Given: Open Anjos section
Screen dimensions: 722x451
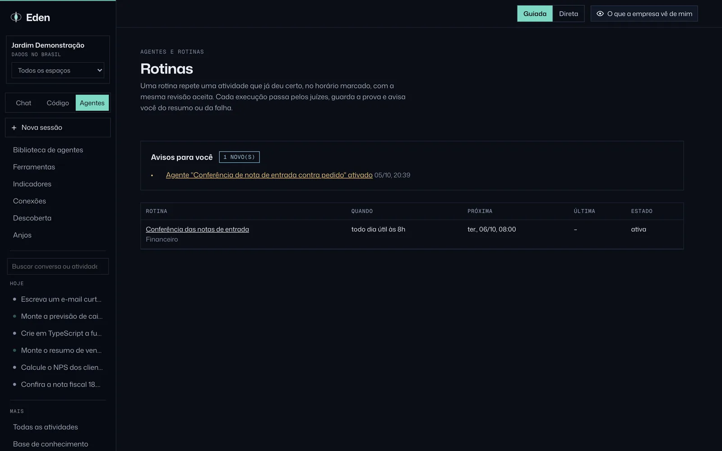Looking at the screenshot, I should (x=22, y=235).
